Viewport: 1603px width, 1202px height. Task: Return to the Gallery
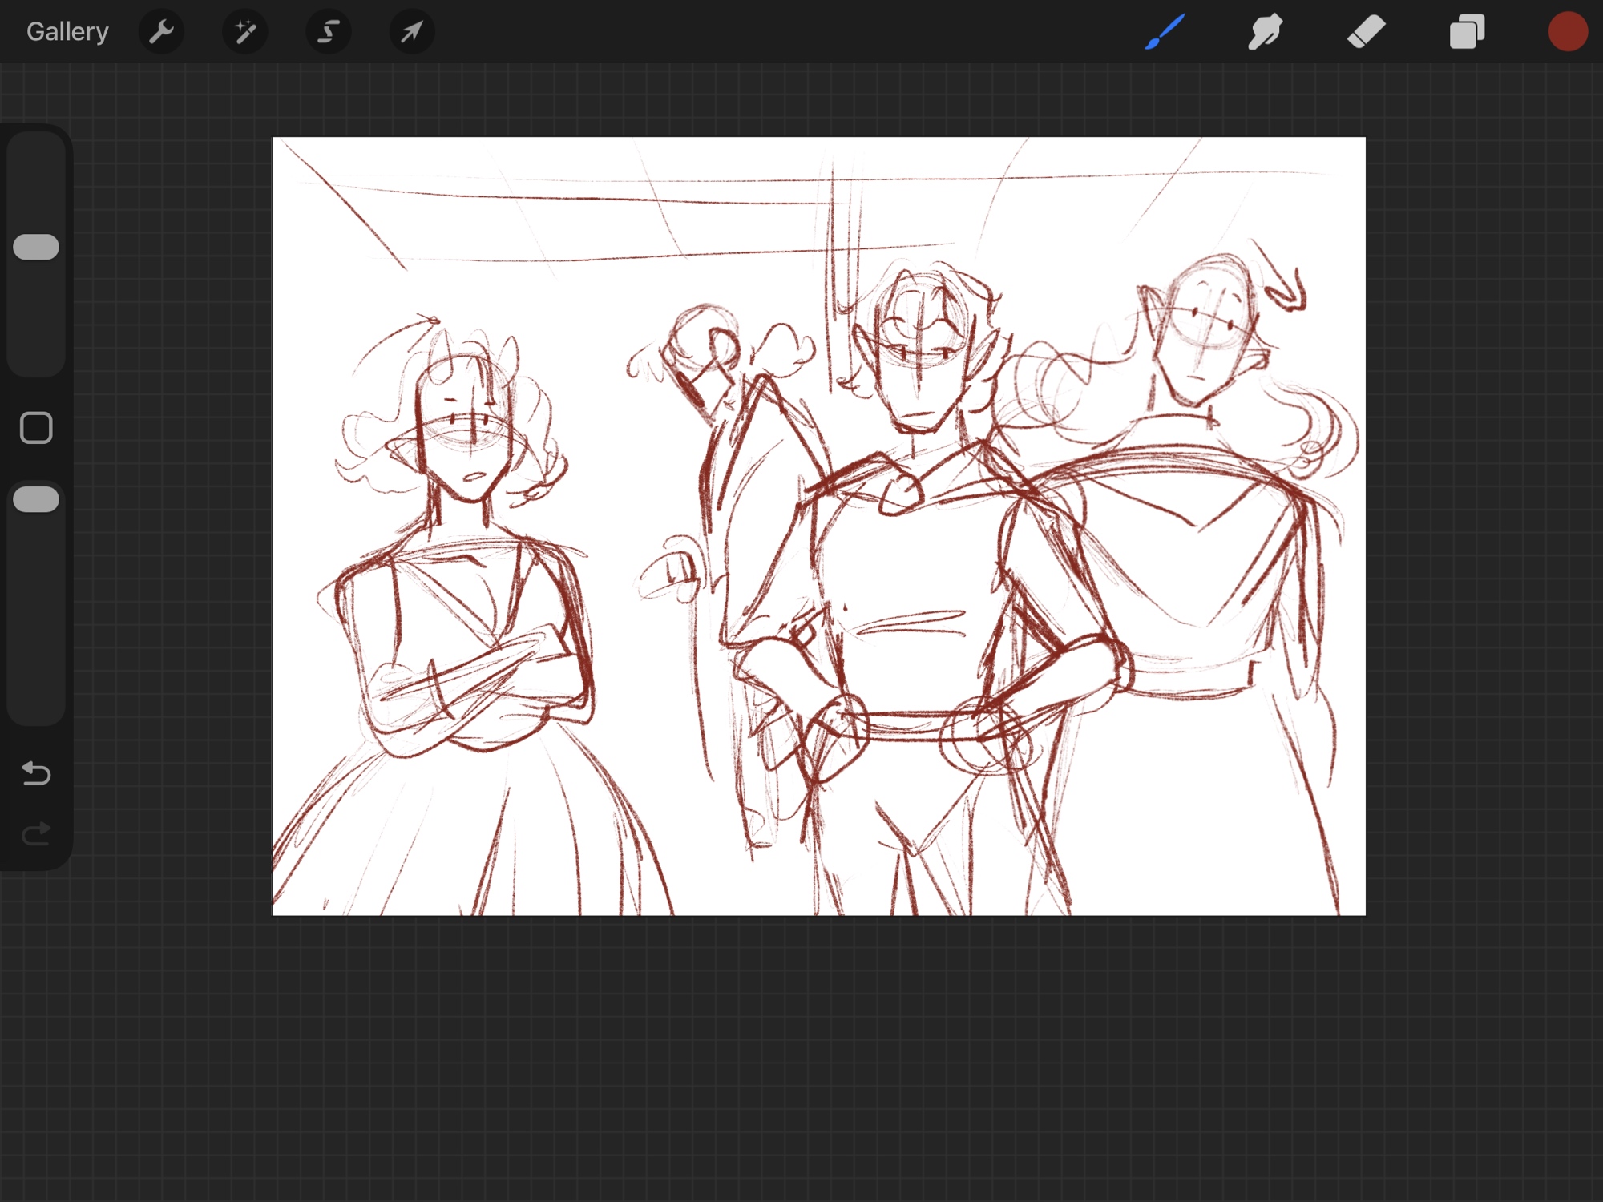[x=67, y=32]
